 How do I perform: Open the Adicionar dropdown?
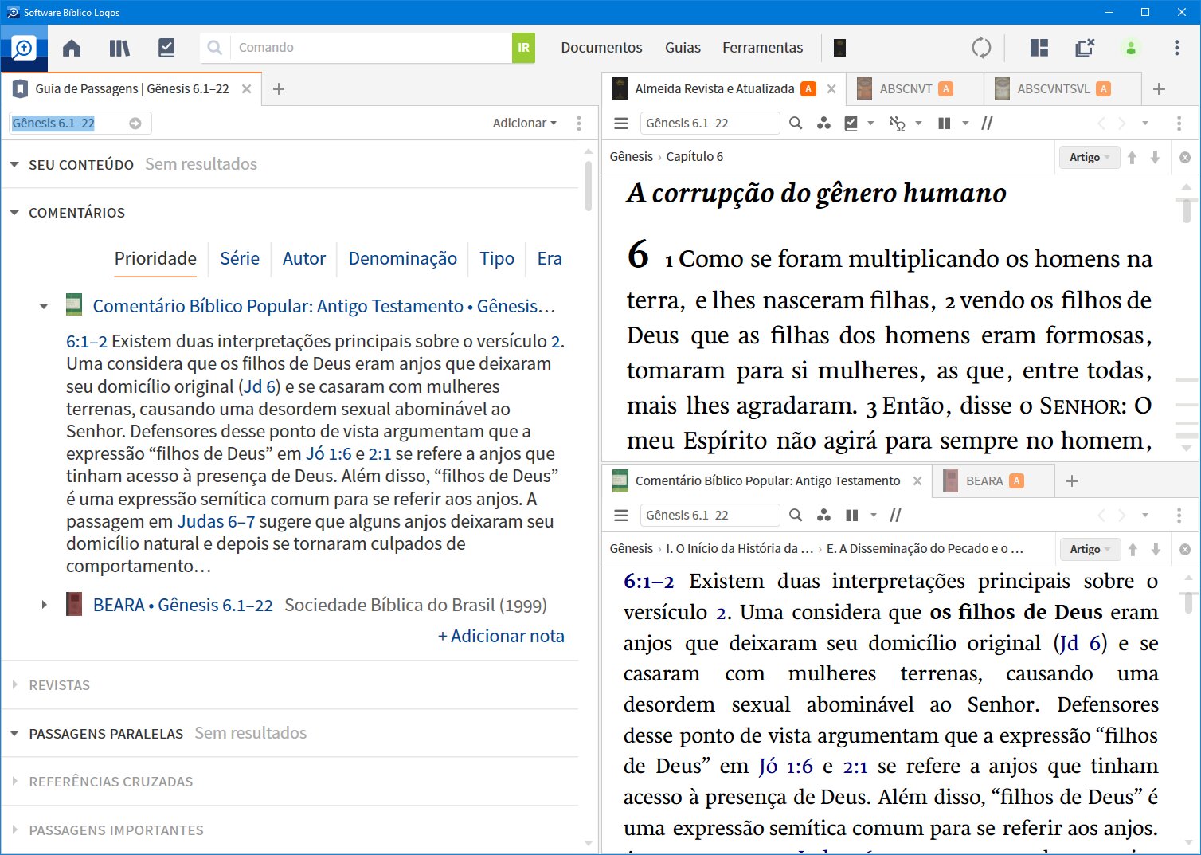click(x=525, y=124)
